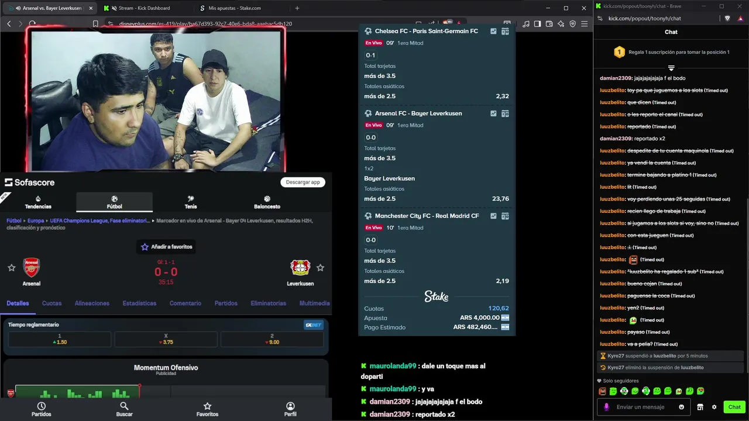
Task: Click the Europa breadcrumb link
Action: 36,221
